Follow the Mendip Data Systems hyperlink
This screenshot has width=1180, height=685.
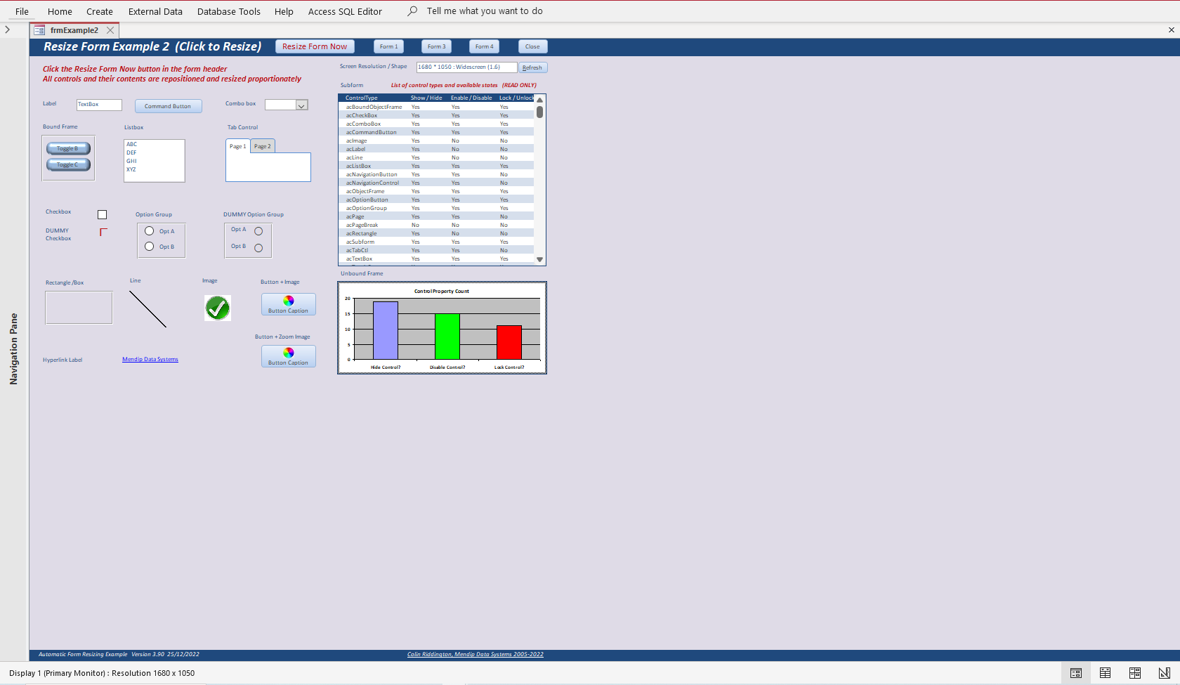pyautogui.click(x=150, y=359)
